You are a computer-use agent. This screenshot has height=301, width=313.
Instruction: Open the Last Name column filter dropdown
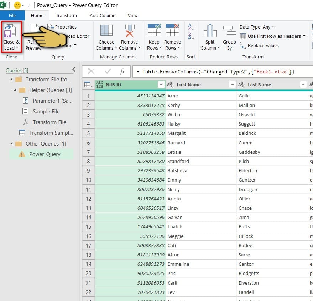303,85
